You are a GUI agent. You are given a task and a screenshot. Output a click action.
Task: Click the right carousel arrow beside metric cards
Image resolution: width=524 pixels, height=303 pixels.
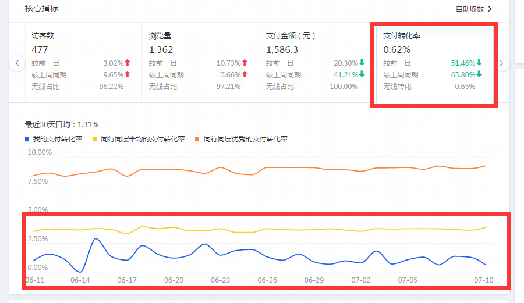[502, 63]
